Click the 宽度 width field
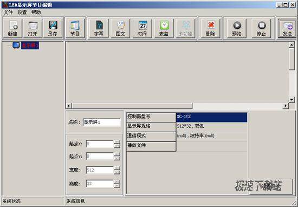This screenshot has width=298, height=207. [100, 170]
